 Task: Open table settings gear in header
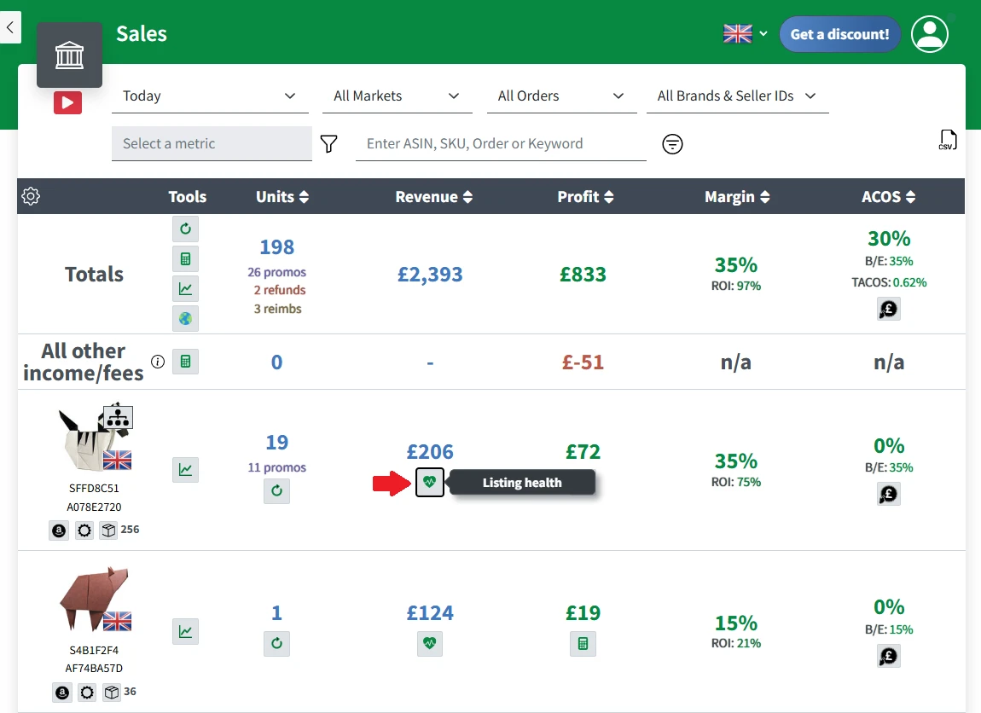31,196
